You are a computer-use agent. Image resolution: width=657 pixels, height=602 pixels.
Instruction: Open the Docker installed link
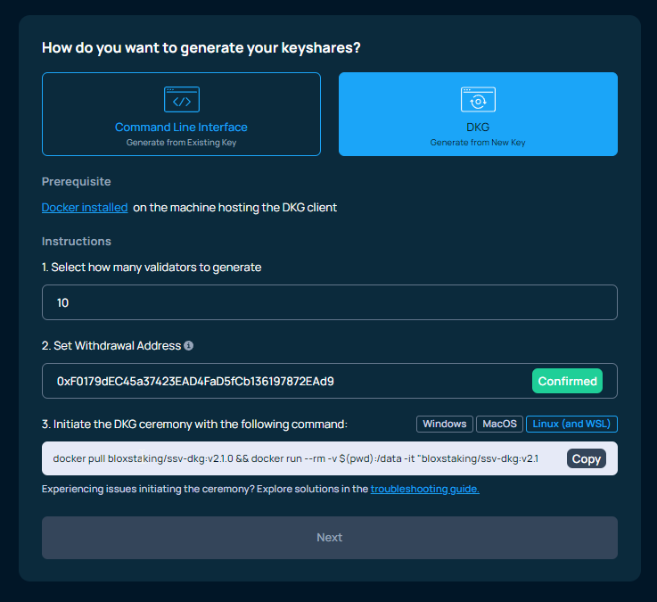click(x=85, y=208)
